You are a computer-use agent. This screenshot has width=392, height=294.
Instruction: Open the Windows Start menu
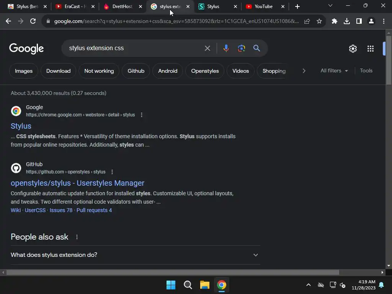pos(171,285)
